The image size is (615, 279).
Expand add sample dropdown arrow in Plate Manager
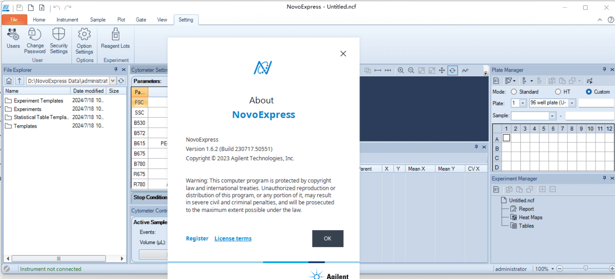[x=532, y=81]
